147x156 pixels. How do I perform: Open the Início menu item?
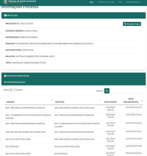[x=92, y=2]
